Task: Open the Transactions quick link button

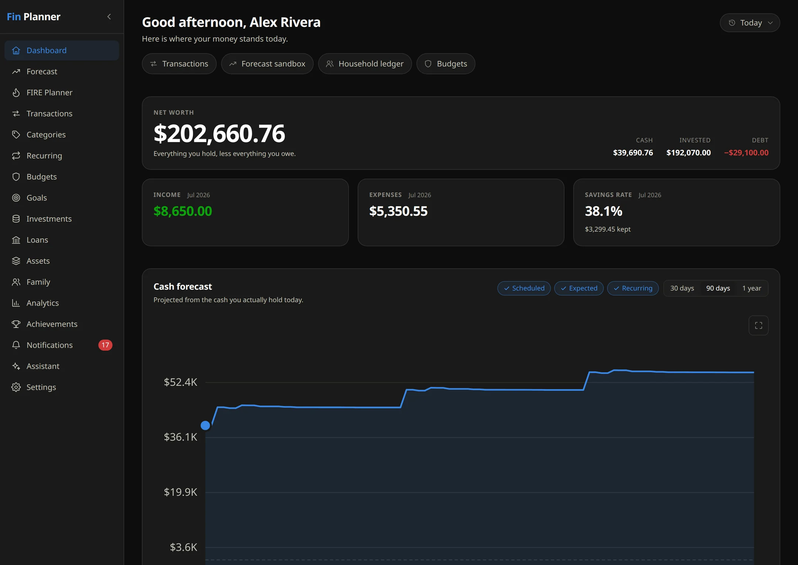Action: pyautogui.click(x=179, y=64)
